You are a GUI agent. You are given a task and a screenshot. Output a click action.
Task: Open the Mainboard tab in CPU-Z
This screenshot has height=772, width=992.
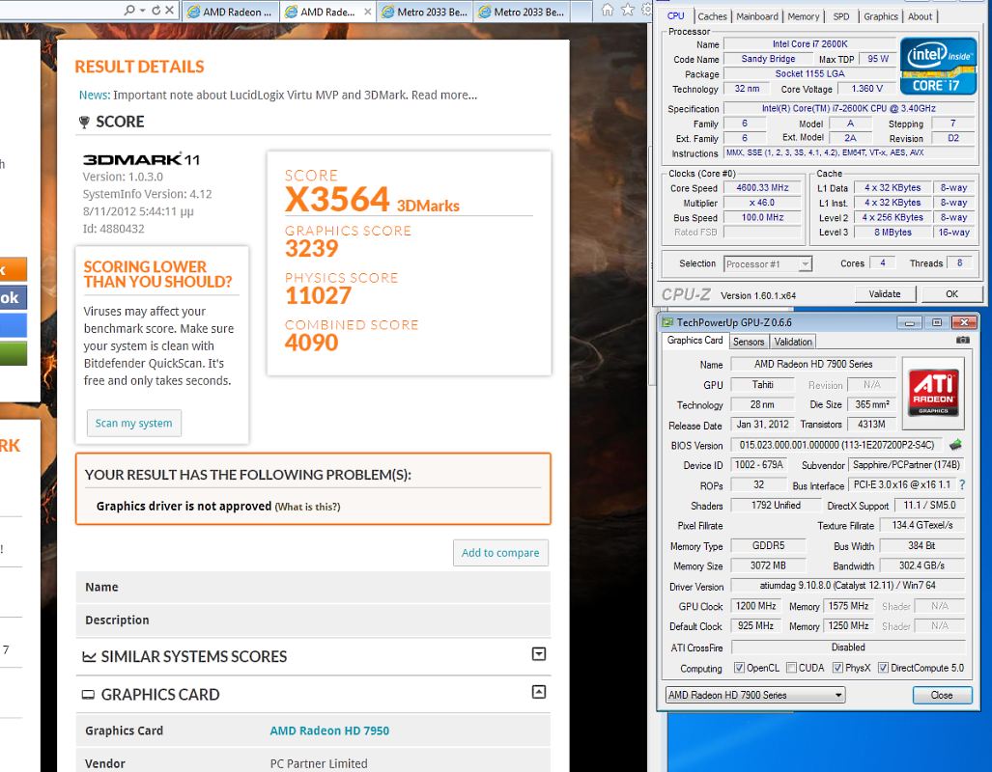757,16
